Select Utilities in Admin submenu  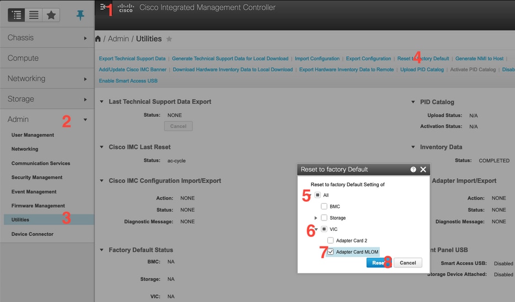[x=49, y=220]
